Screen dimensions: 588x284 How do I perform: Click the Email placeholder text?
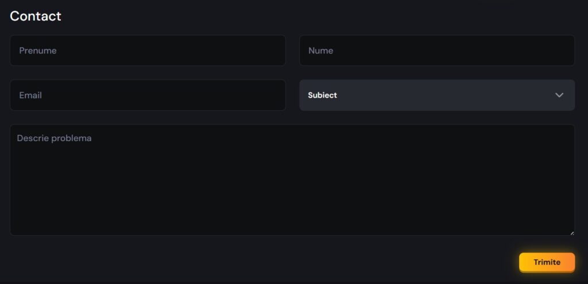coord(30,95)
